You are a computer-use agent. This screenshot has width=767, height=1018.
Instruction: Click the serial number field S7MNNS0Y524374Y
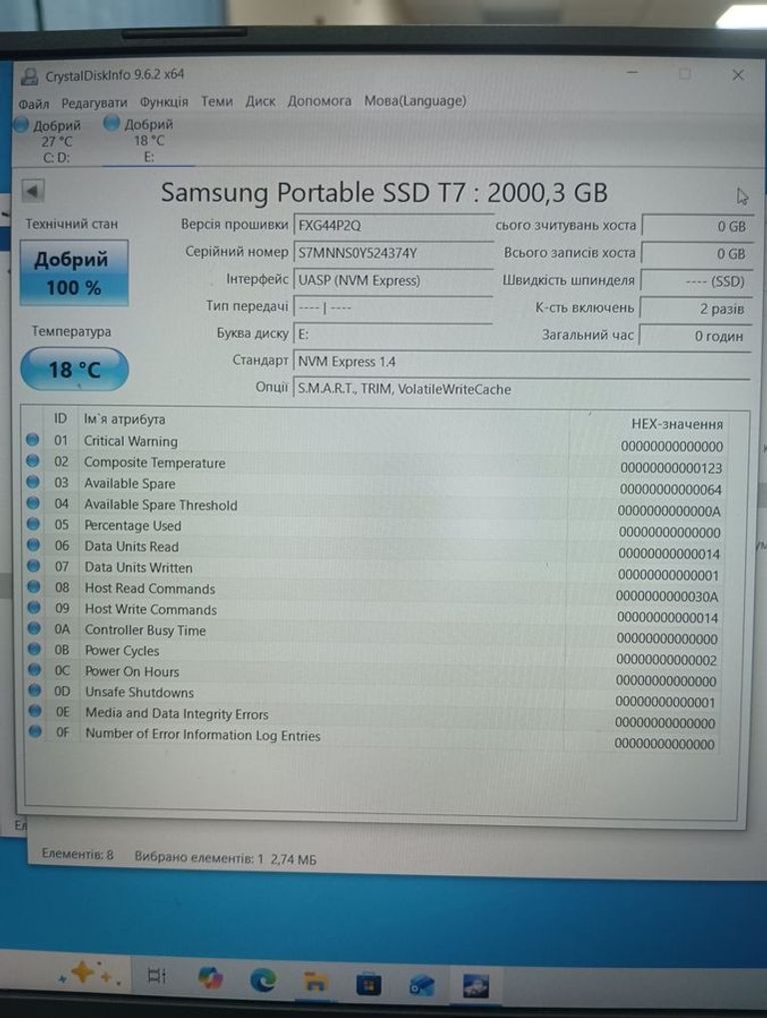[393, 253]
